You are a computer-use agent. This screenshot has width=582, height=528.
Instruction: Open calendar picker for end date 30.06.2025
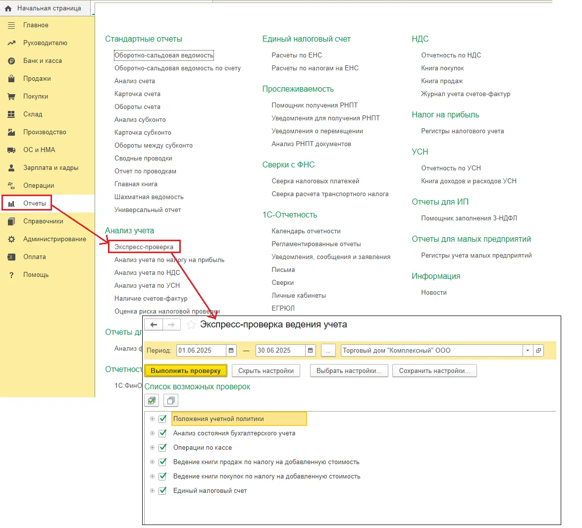[310, 351]
